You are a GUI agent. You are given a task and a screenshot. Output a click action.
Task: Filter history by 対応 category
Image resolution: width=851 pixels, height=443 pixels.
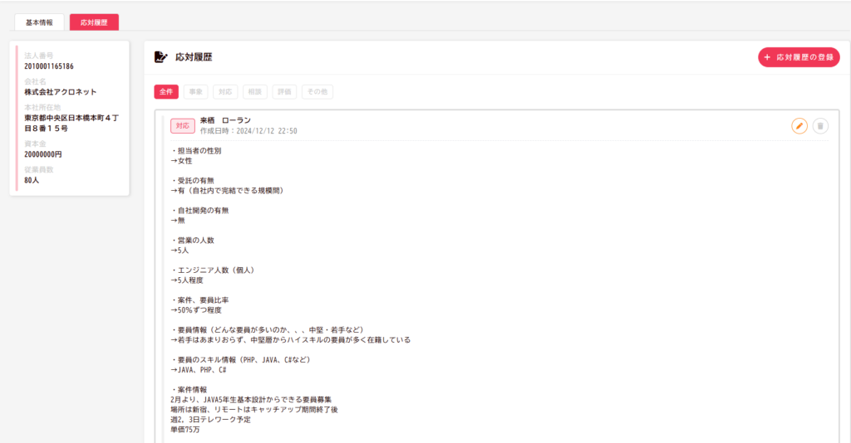tap(225, 92)
